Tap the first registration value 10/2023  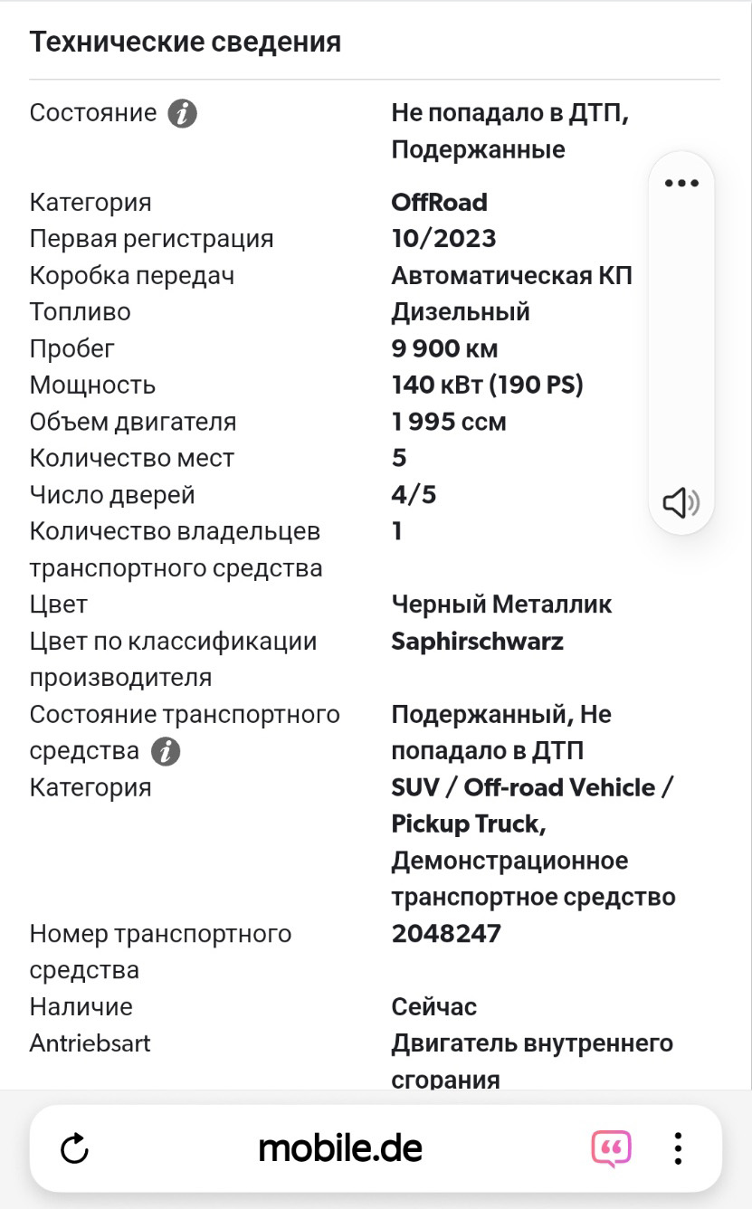(444, 239)
